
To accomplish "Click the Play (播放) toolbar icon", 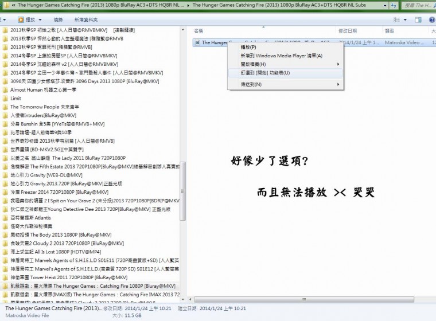I will click(x=21, y=19).
